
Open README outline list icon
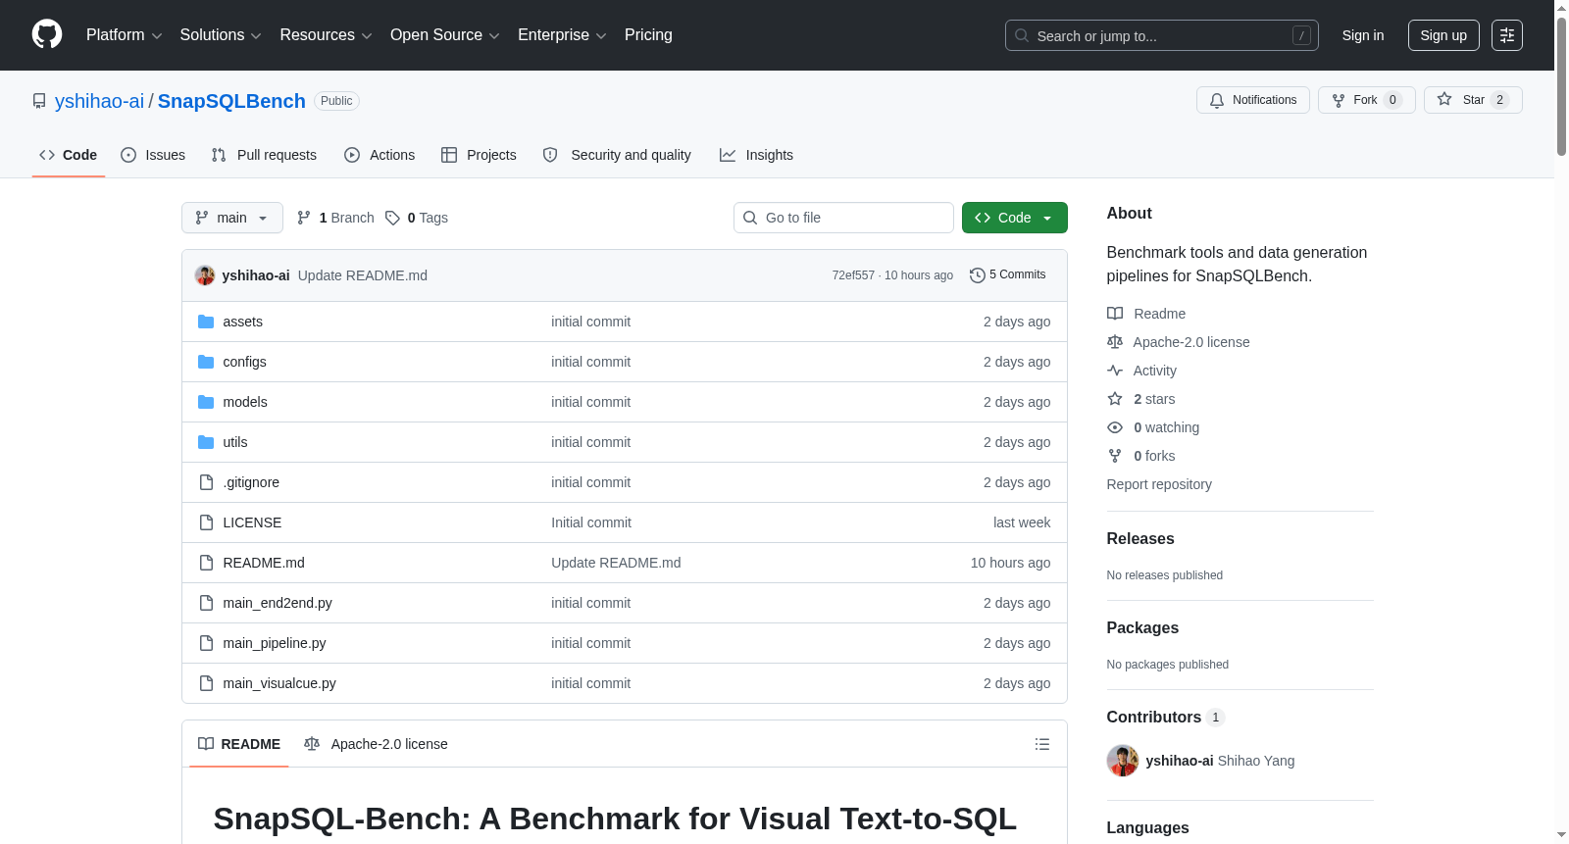1042,744
